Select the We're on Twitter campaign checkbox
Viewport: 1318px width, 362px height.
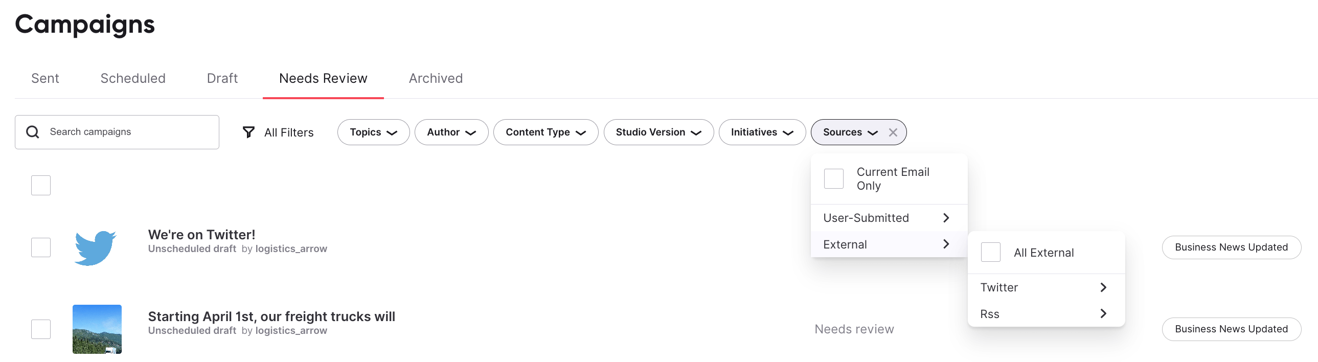(x=41, y=248)
